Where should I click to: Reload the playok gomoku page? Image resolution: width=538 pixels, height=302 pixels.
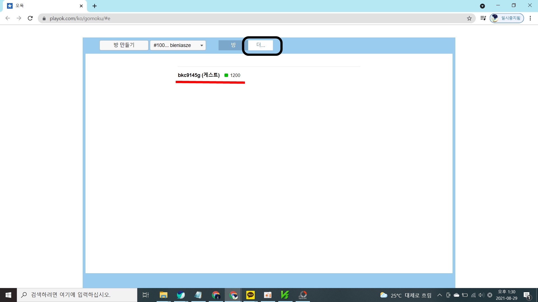pyautogui.click(x=30, y=18)
